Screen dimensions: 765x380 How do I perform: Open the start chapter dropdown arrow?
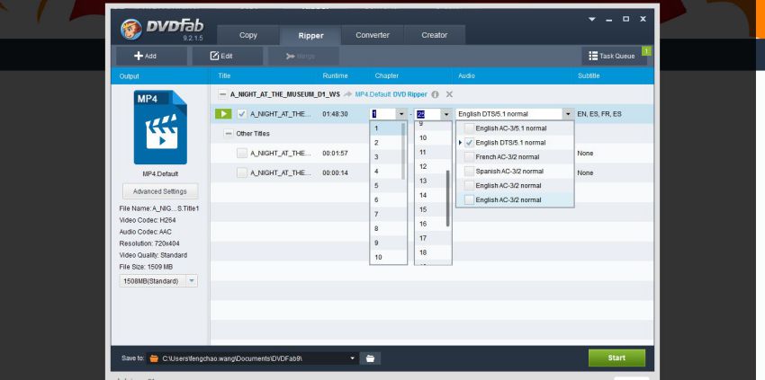click(401, 114)
